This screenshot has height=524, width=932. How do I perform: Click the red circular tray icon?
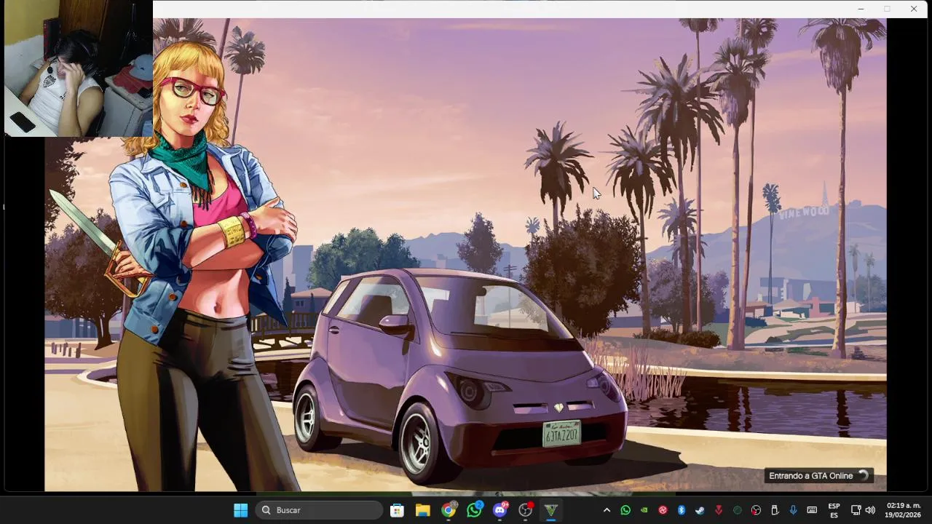pyautogui.click(x=663, y=510)
